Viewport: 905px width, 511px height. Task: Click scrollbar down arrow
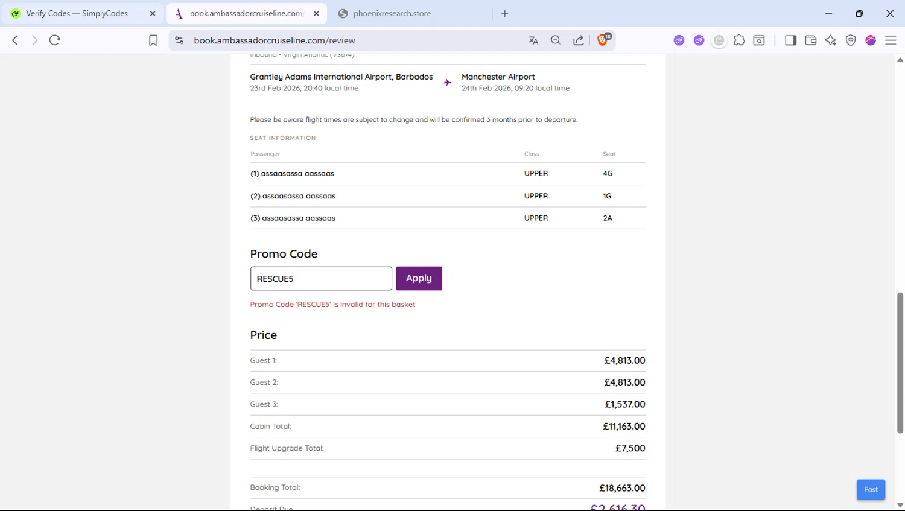coord(900,505)
